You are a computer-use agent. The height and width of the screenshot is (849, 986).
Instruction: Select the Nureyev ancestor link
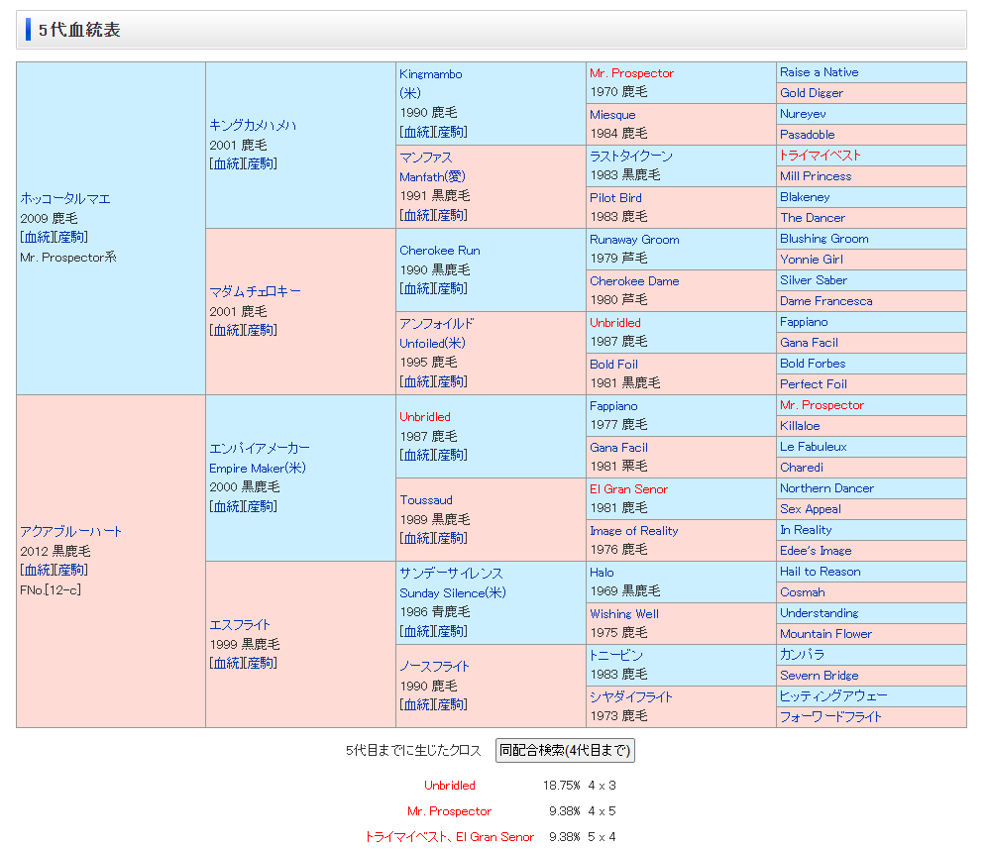803,114
